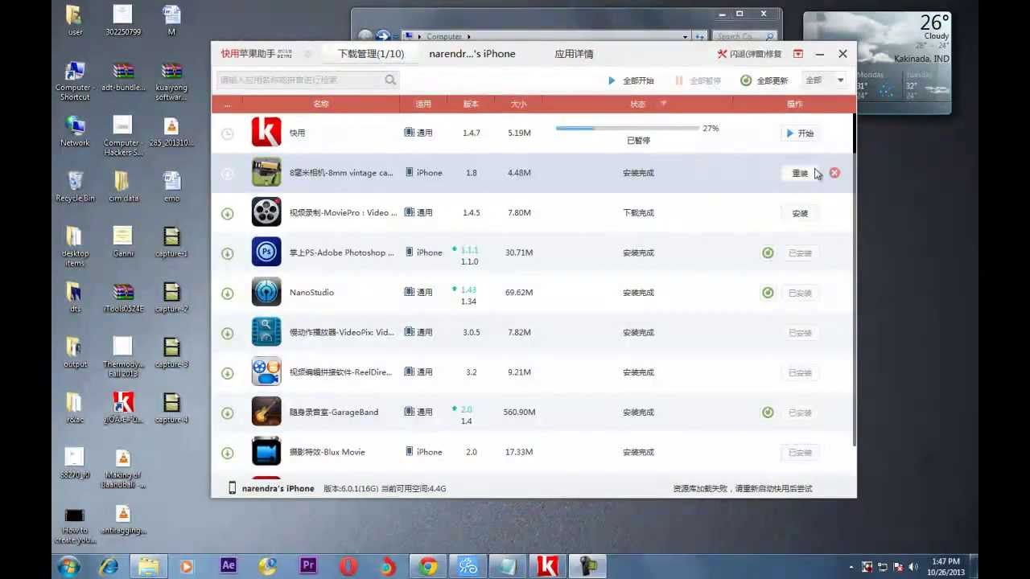This screenshot has width=1030, height=579.
Task: Click the weather gadget showing 26° Cloudy
Action: pyautogui.click(x=877, y=61)
